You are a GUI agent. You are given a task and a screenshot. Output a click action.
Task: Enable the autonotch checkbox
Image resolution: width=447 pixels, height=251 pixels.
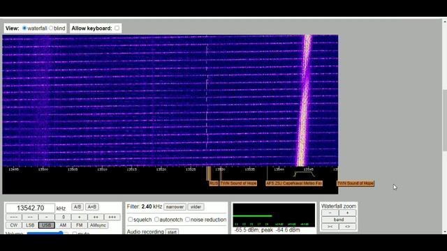(x=156, y=220)
